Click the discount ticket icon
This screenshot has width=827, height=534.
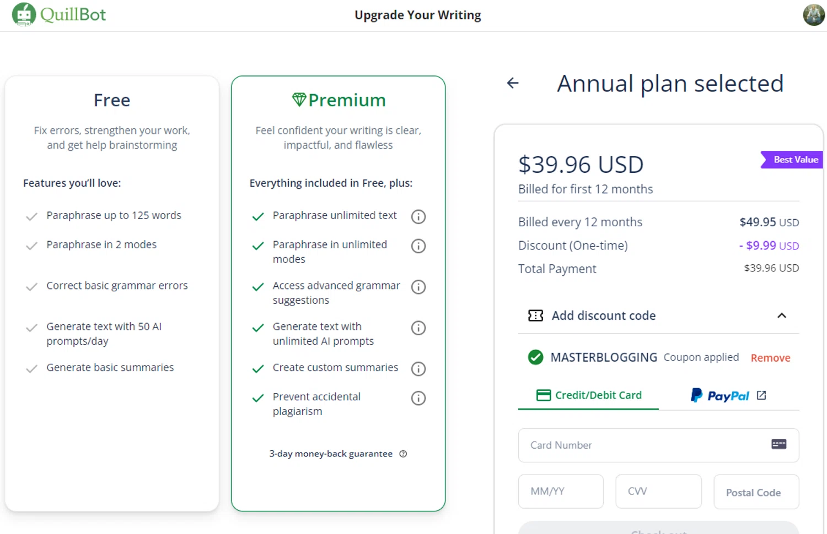535,315
